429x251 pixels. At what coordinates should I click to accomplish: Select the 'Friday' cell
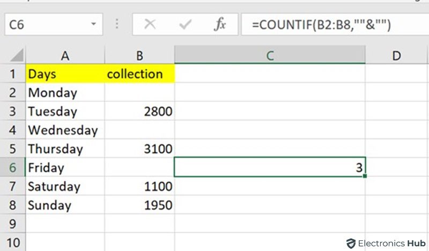point(65,167)
